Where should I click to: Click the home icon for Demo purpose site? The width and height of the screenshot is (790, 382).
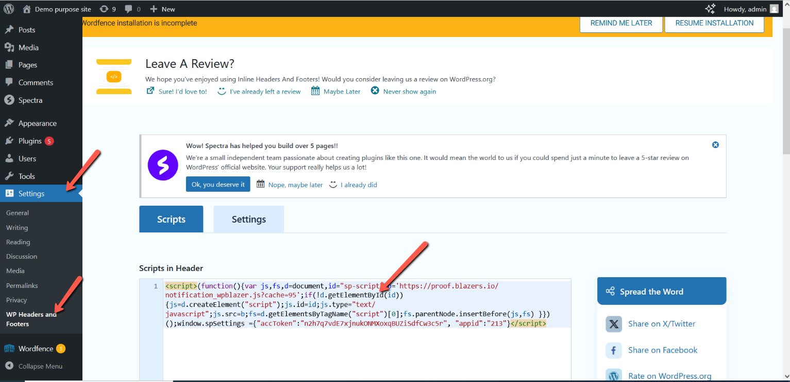point(27,9)
